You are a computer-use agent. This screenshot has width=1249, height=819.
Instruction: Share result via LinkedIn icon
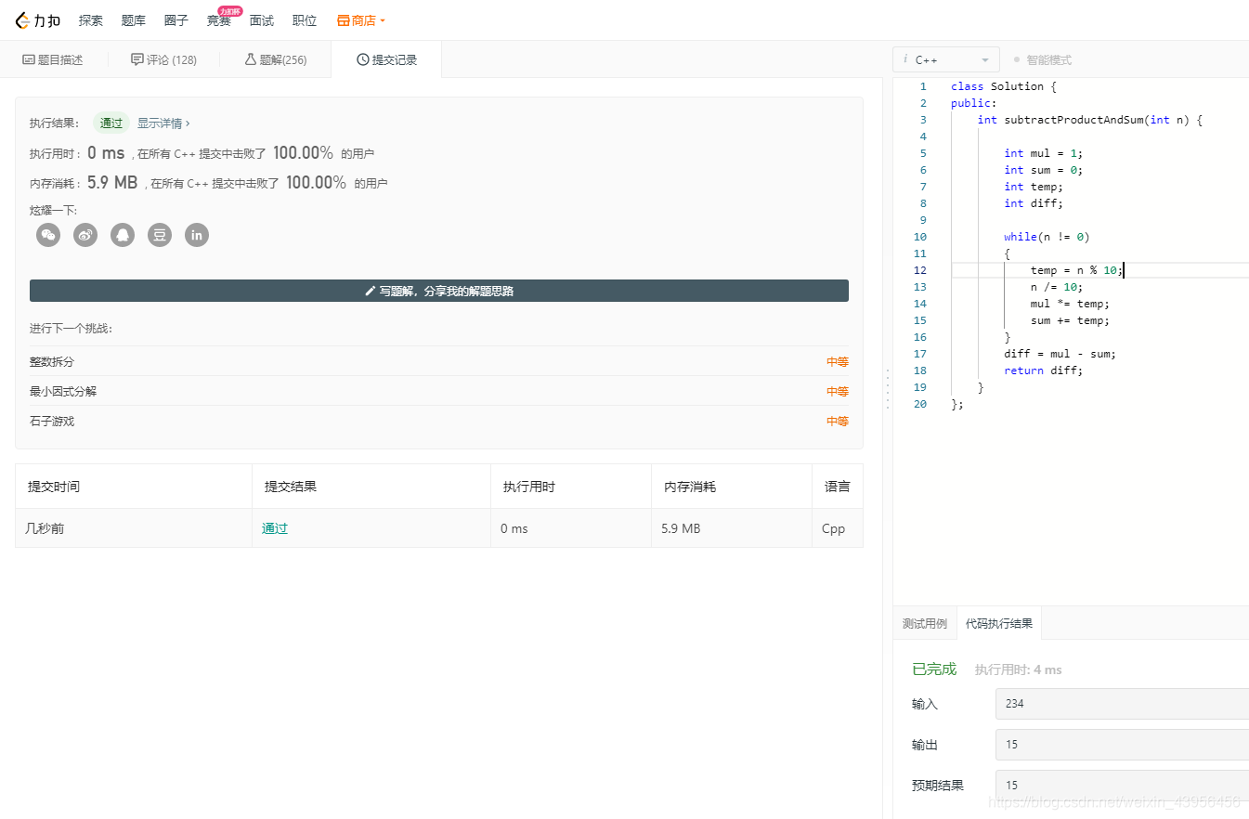coord(197,235)
